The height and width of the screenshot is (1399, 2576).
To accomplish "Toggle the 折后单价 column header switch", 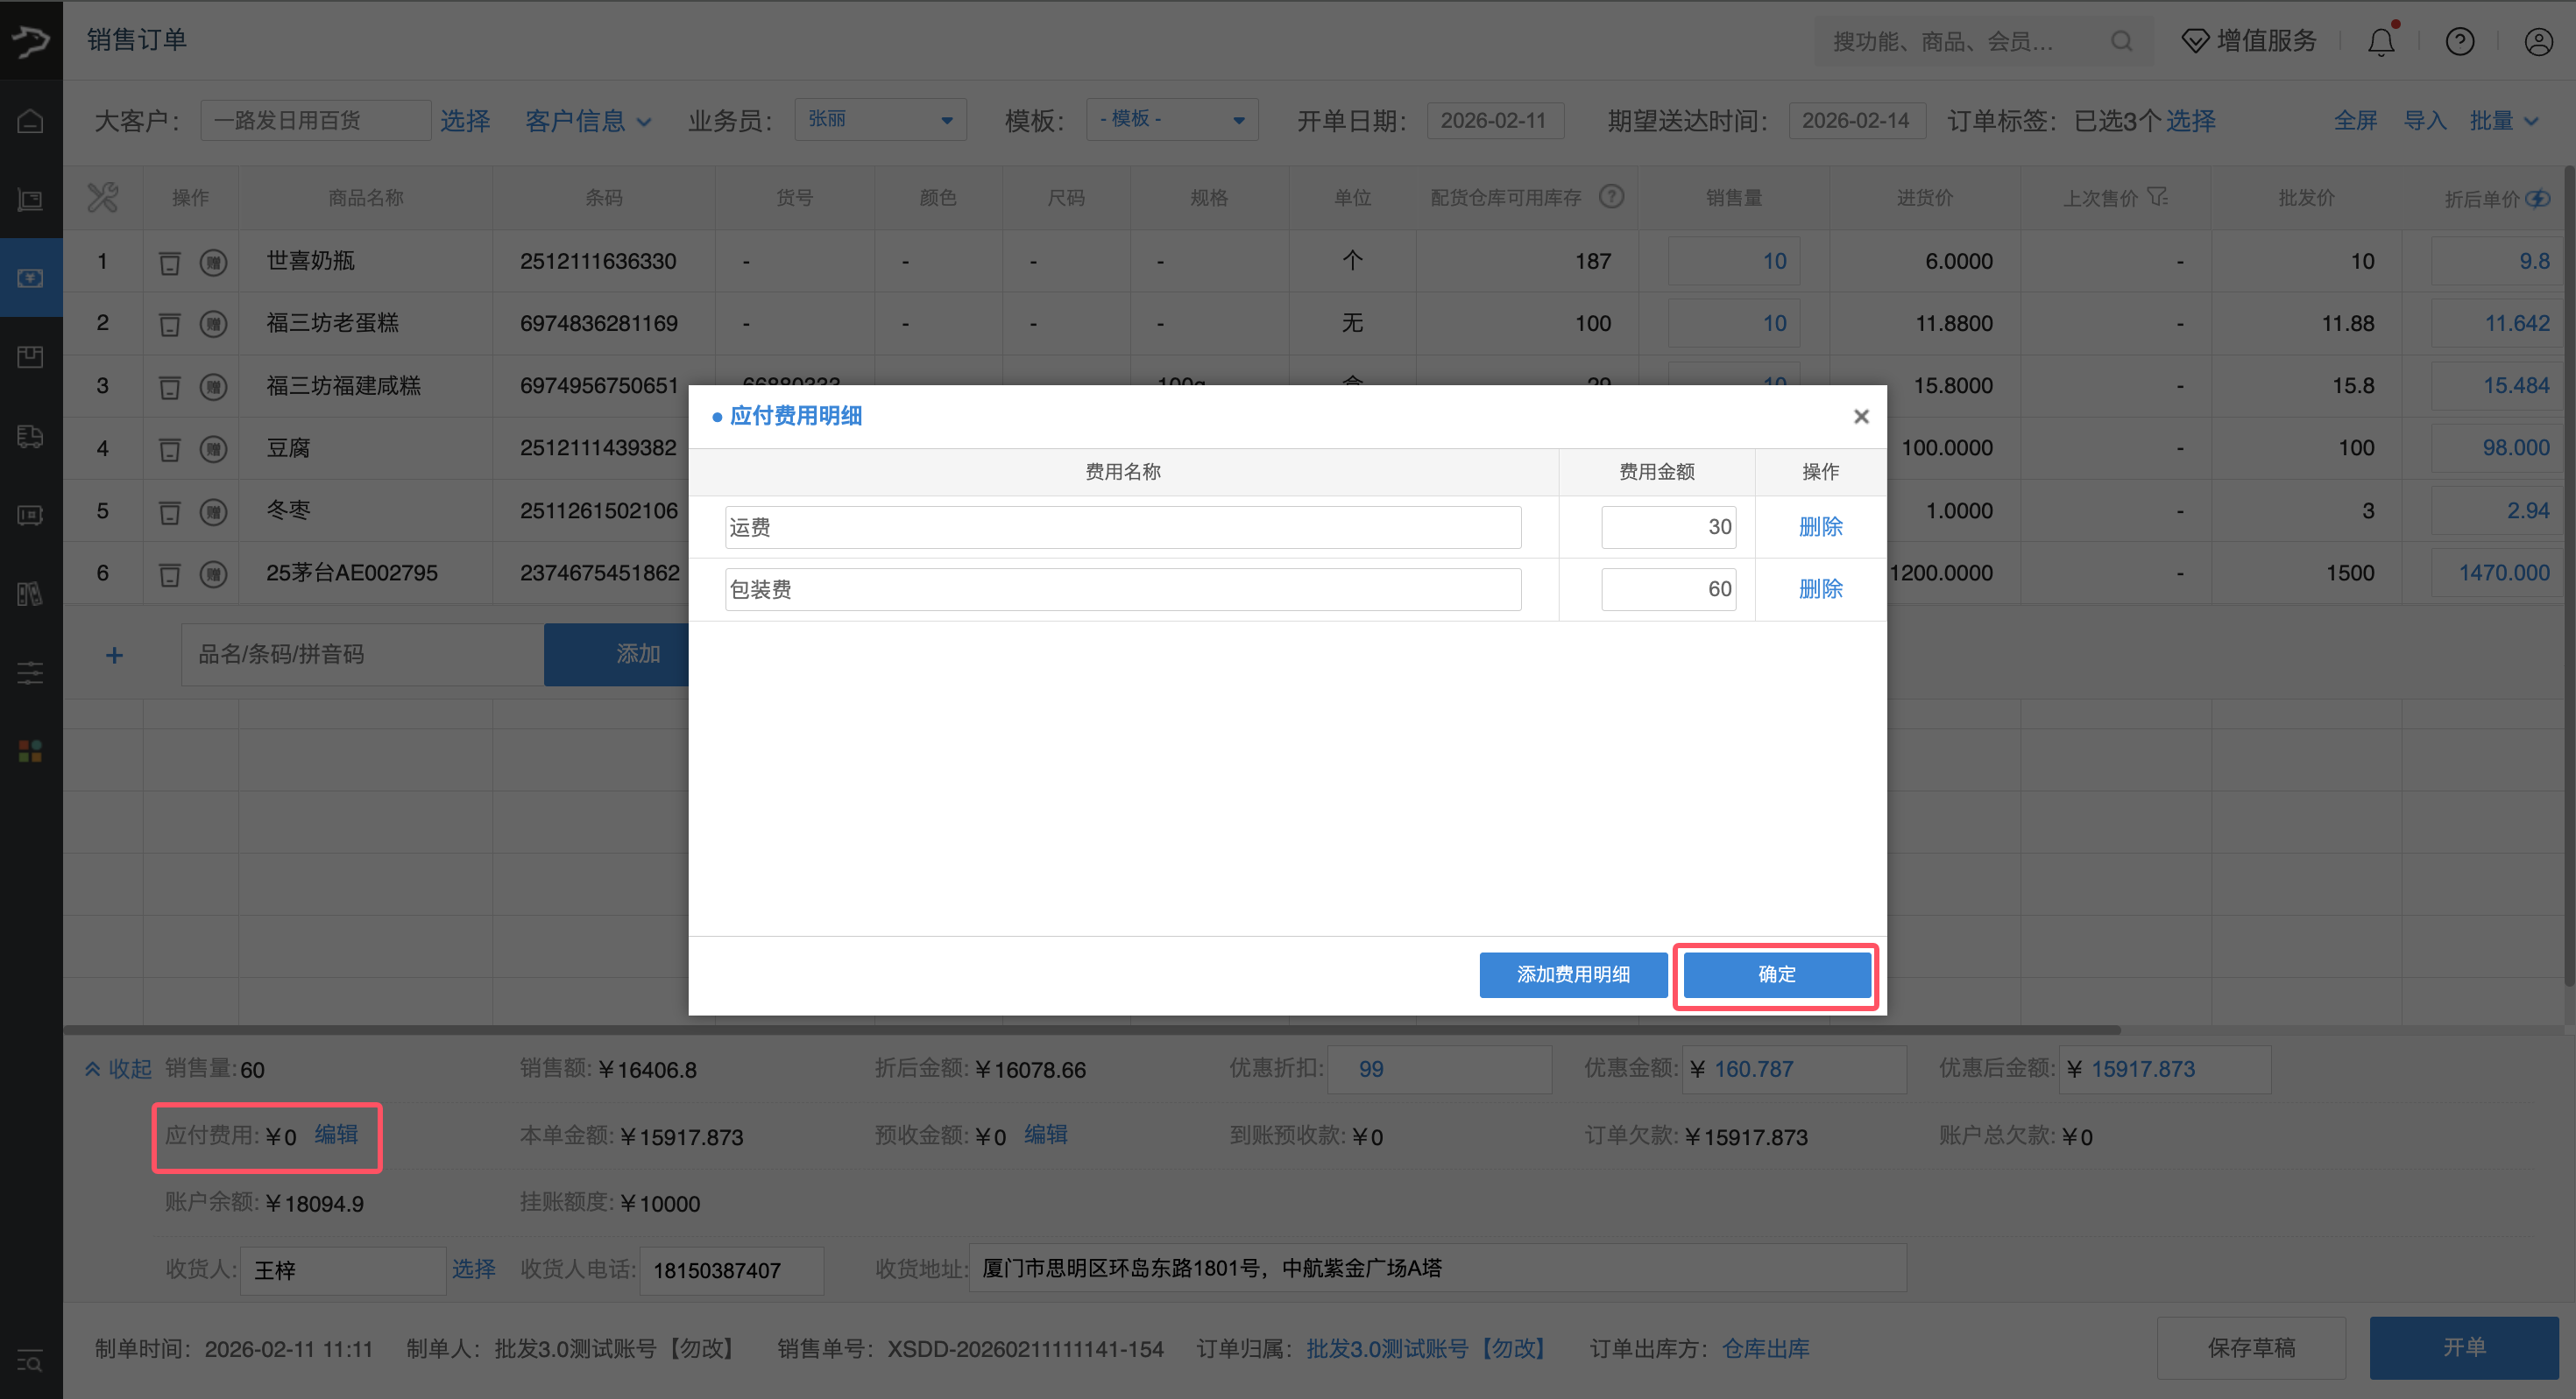I will pyautogui.click(x=2537, y=198).
